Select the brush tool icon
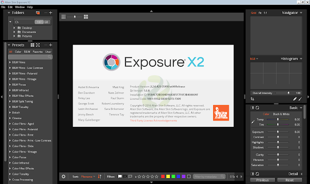Screen dimensions: 310x184 (300, 99)
